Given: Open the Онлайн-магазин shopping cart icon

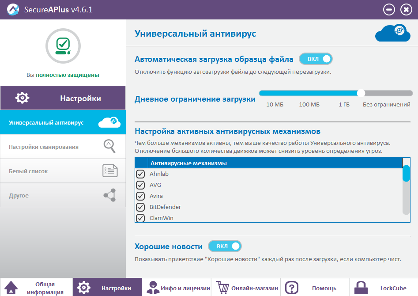Looking at the screenshot, I should (x=222, y=288).
